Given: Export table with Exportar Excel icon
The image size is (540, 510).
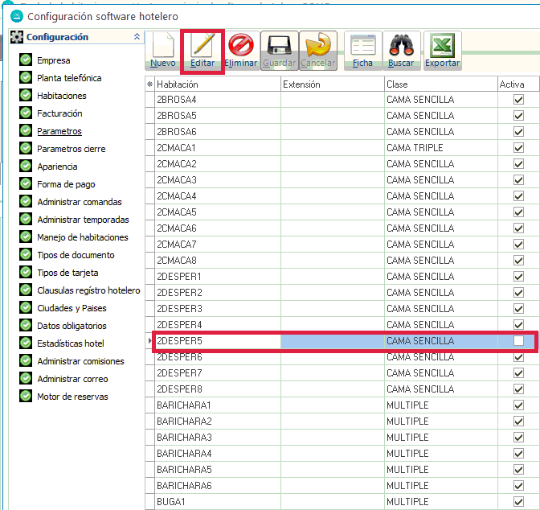Looking at the screenshot, I should click(442, 50).
